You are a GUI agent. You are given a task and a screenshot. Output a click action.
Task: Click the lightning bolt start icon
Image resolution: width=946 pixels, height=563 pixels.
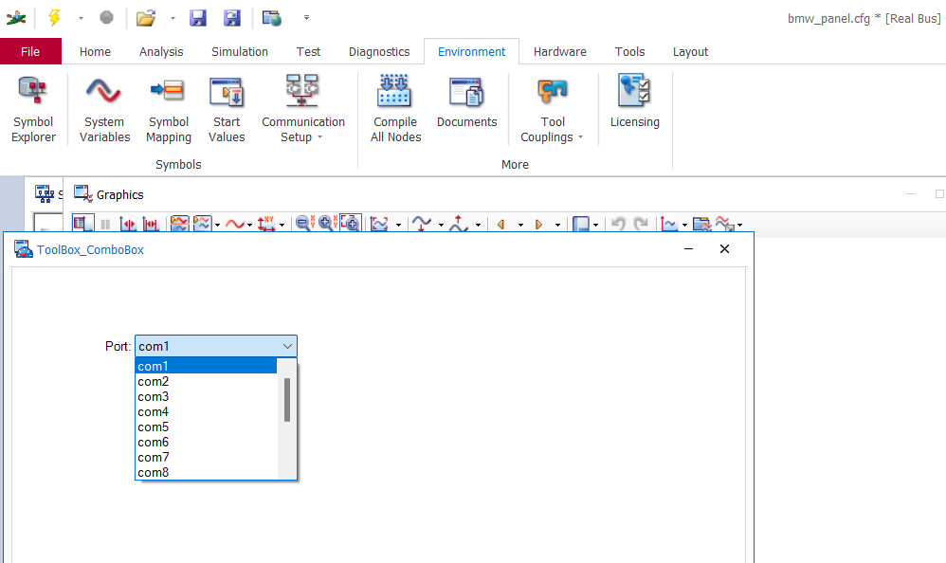54,18
